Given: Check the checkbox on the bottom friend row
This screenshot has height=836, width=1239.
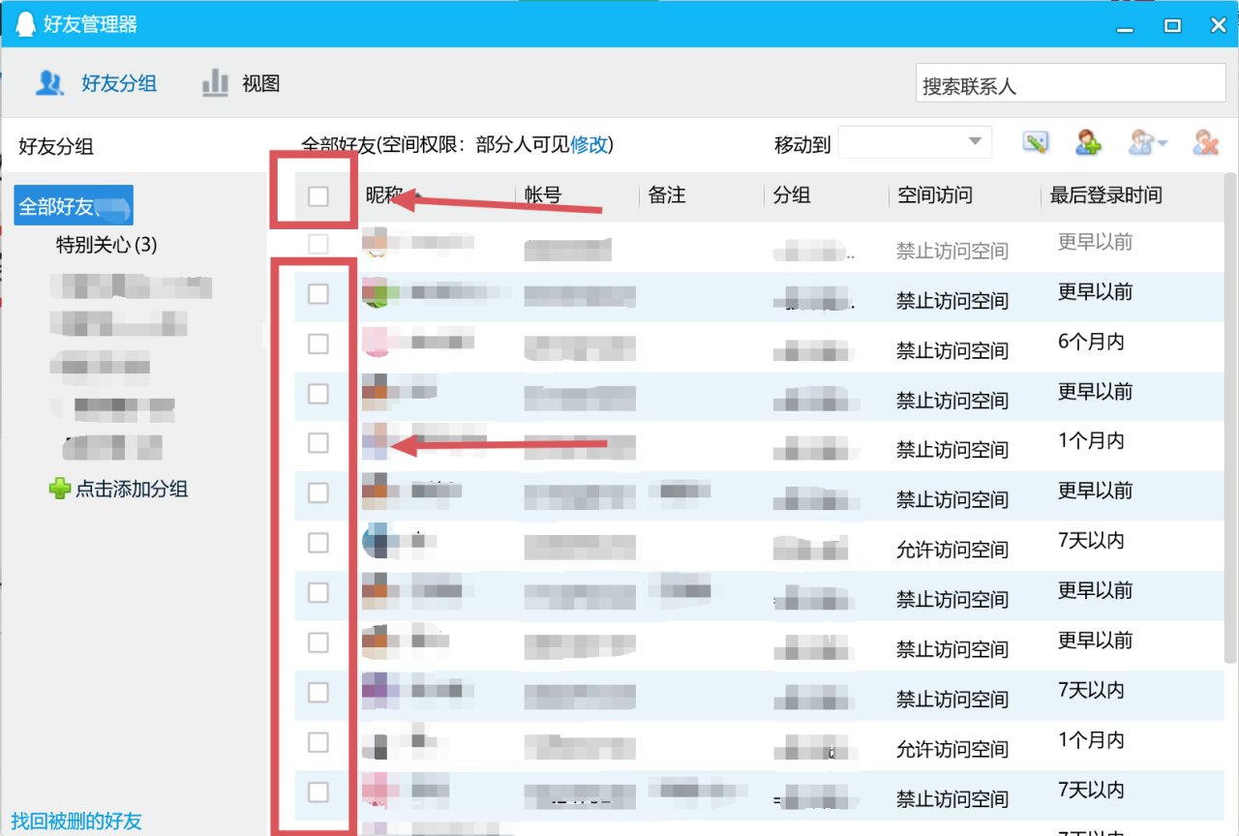Looking at the screenshot, I should click(319, 791).
